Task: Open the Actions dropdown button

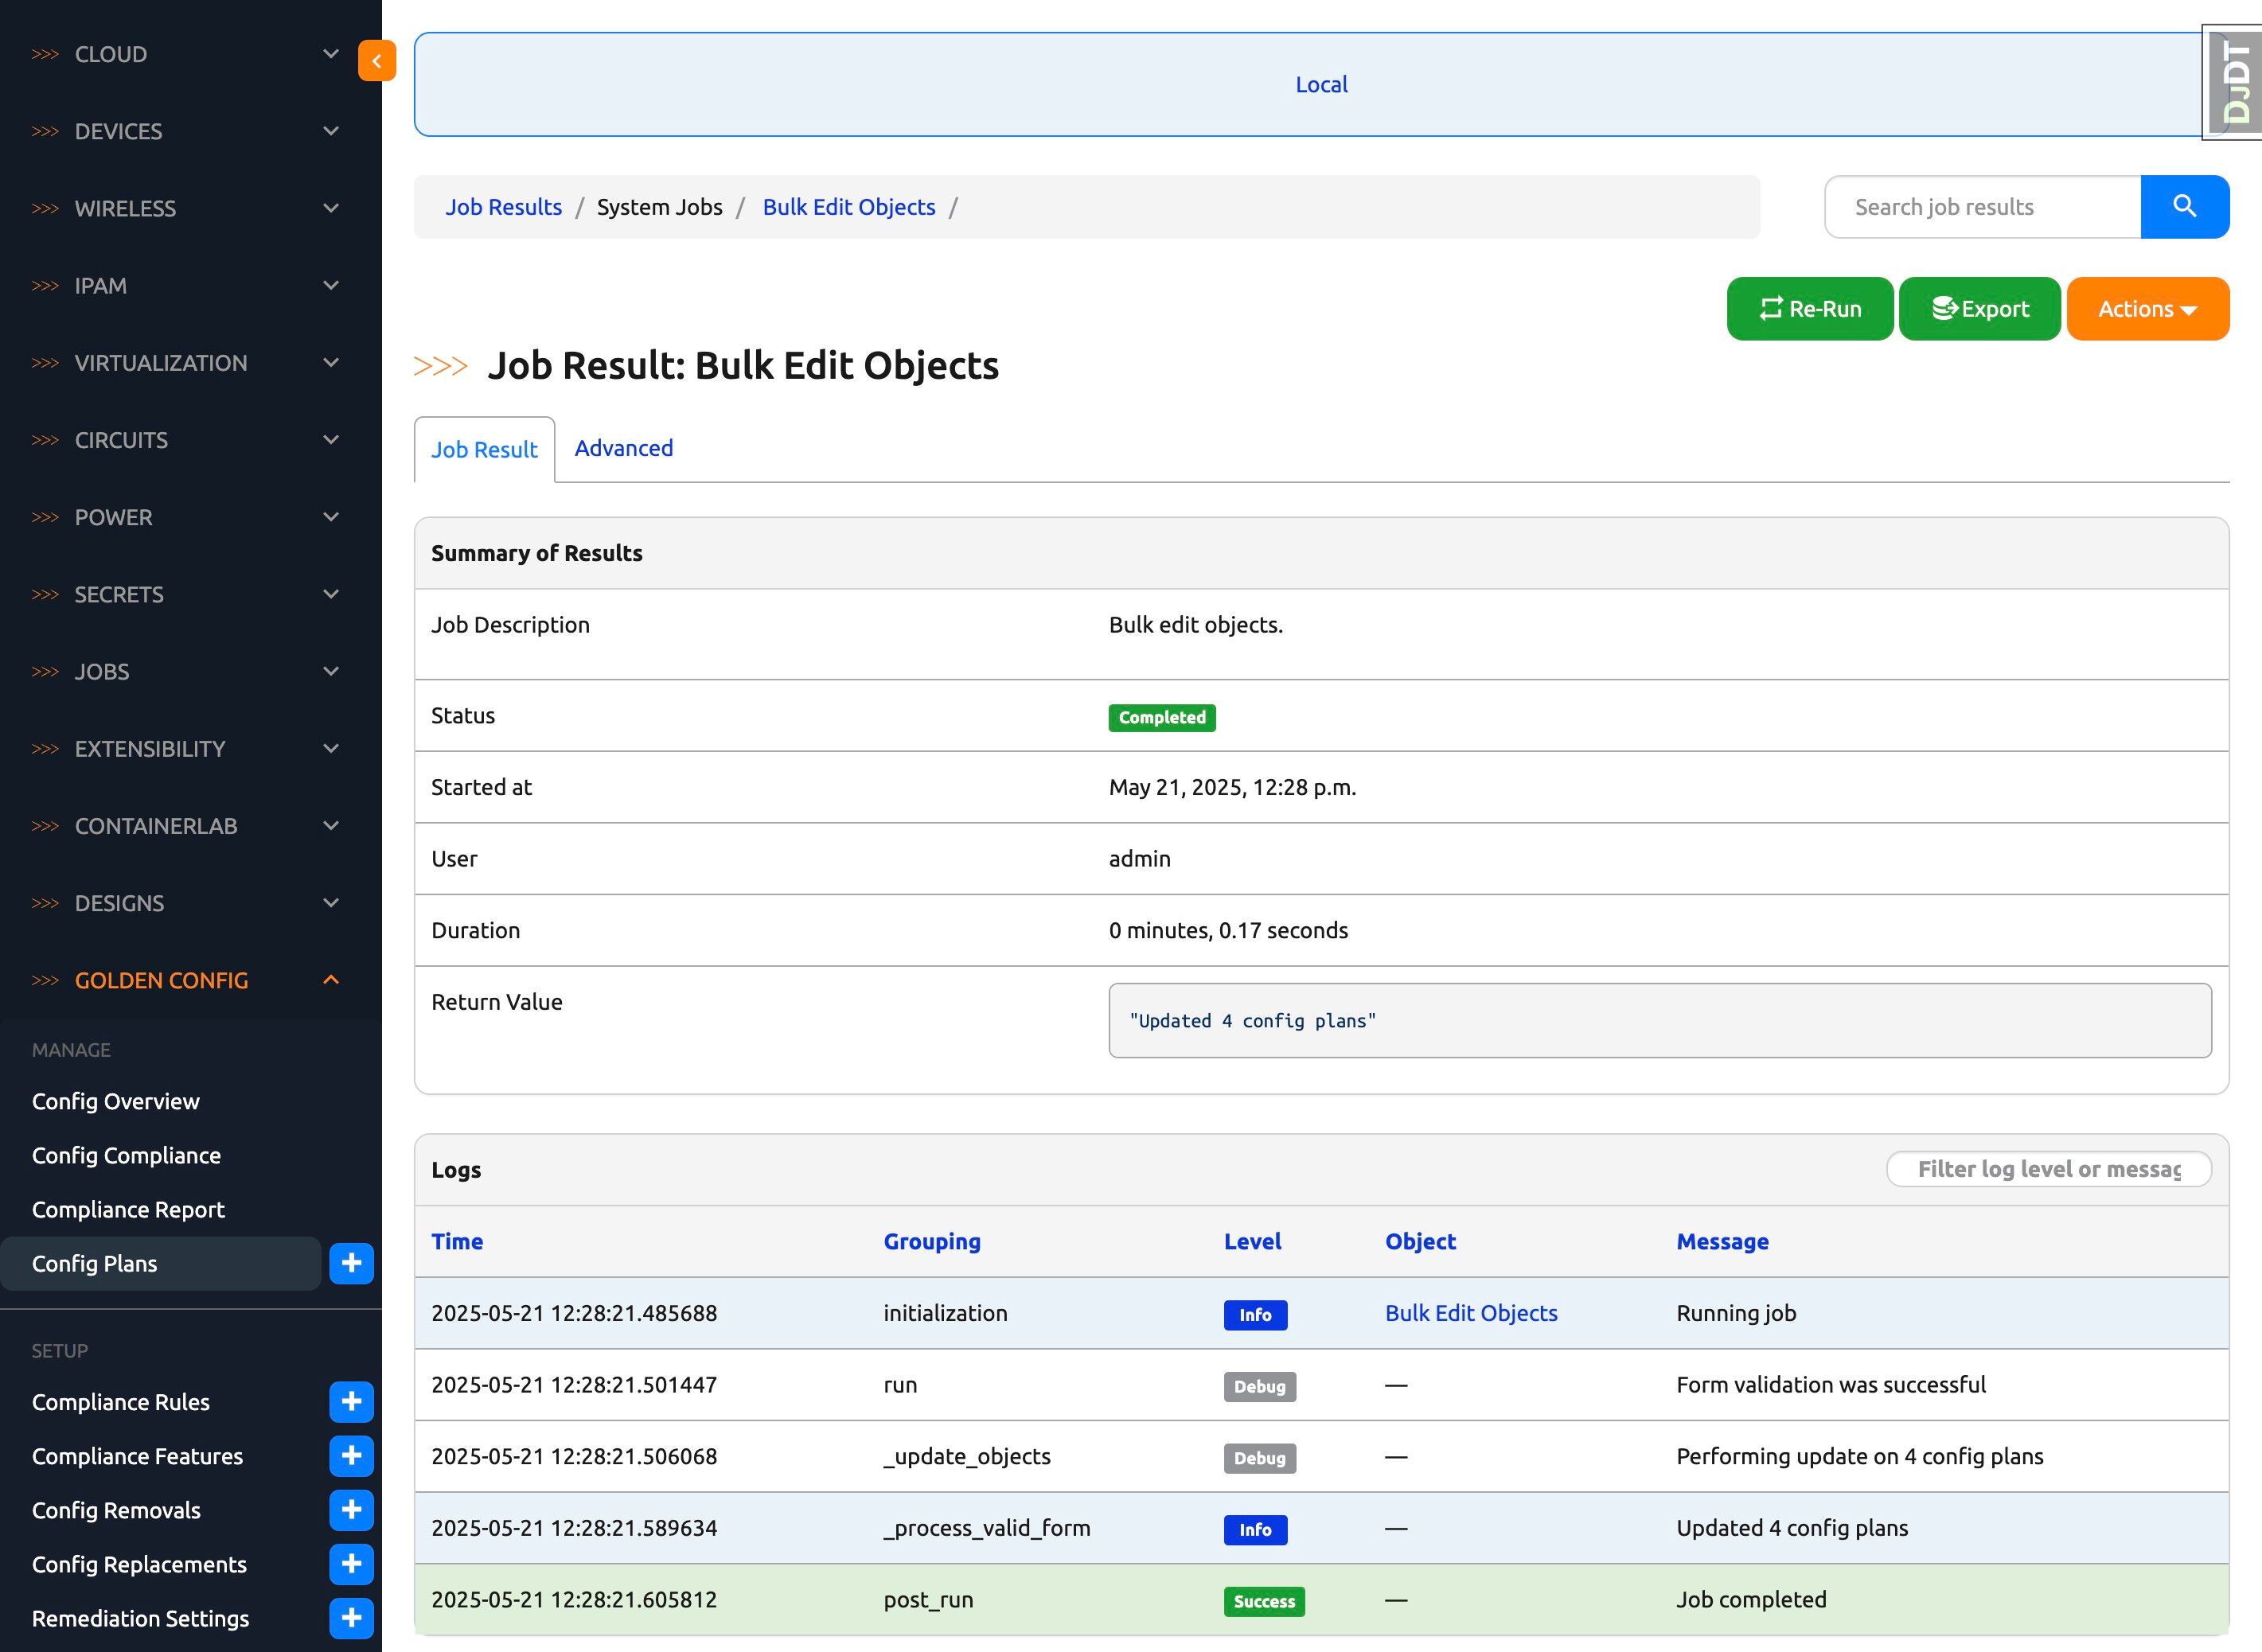Action: (x=2147, y=309)
